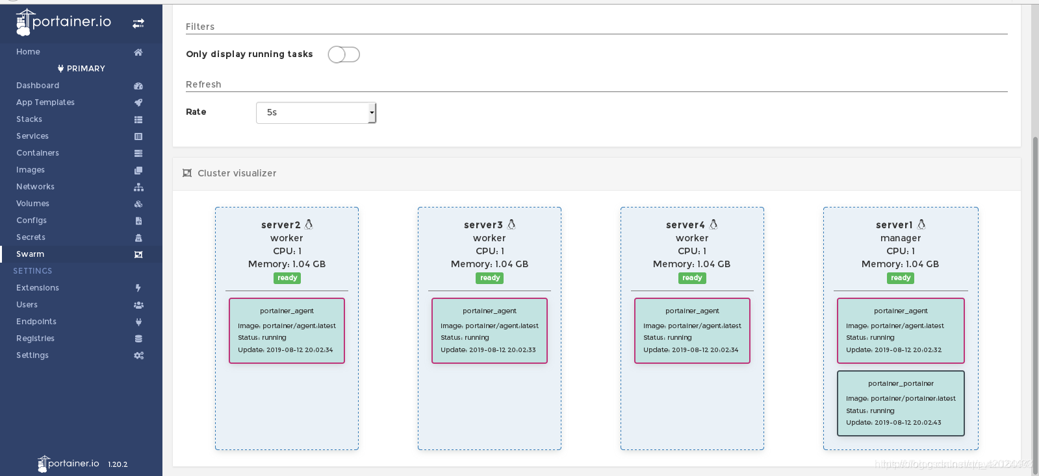Click portainer_agent task card on server4
The width and height of the screenshot is (1039, 476).
click(692, 331)
